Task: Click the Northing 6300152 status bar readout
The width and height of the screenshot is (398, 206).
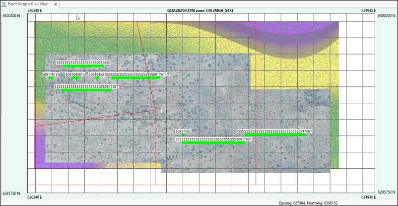Action: tap(323, 203)
